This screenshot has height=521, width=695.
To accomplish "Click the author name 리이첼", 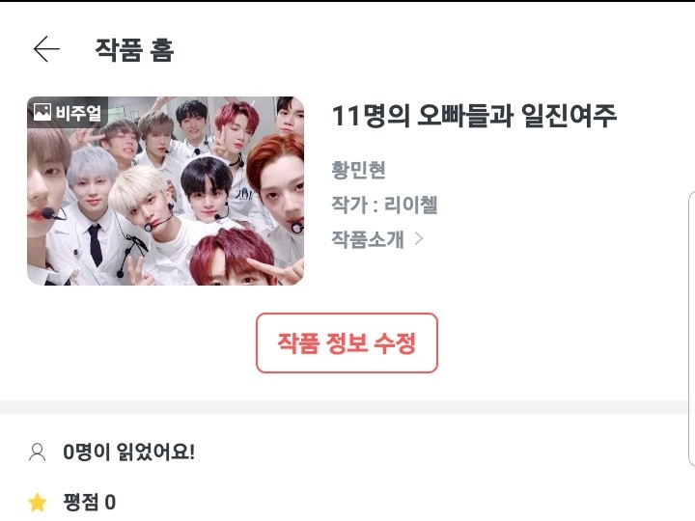I will [411, 205].
